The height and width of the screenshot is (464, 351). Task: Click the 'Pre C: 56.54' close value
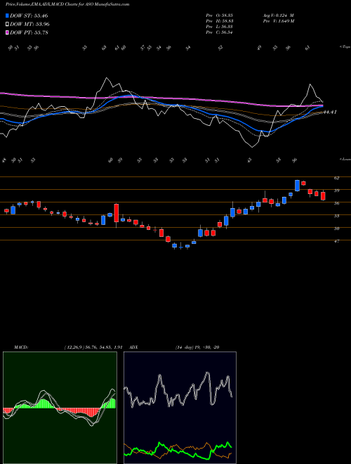(x=220, y=32)
